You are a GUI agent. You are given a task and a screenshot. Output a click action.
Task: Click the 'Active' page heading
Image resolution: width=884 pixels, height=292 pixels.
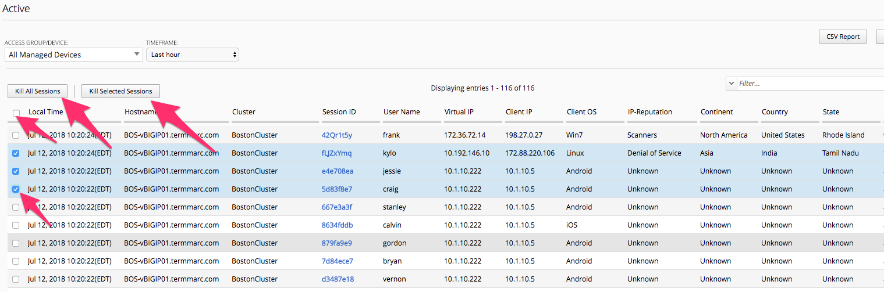[x=16, y=9]
